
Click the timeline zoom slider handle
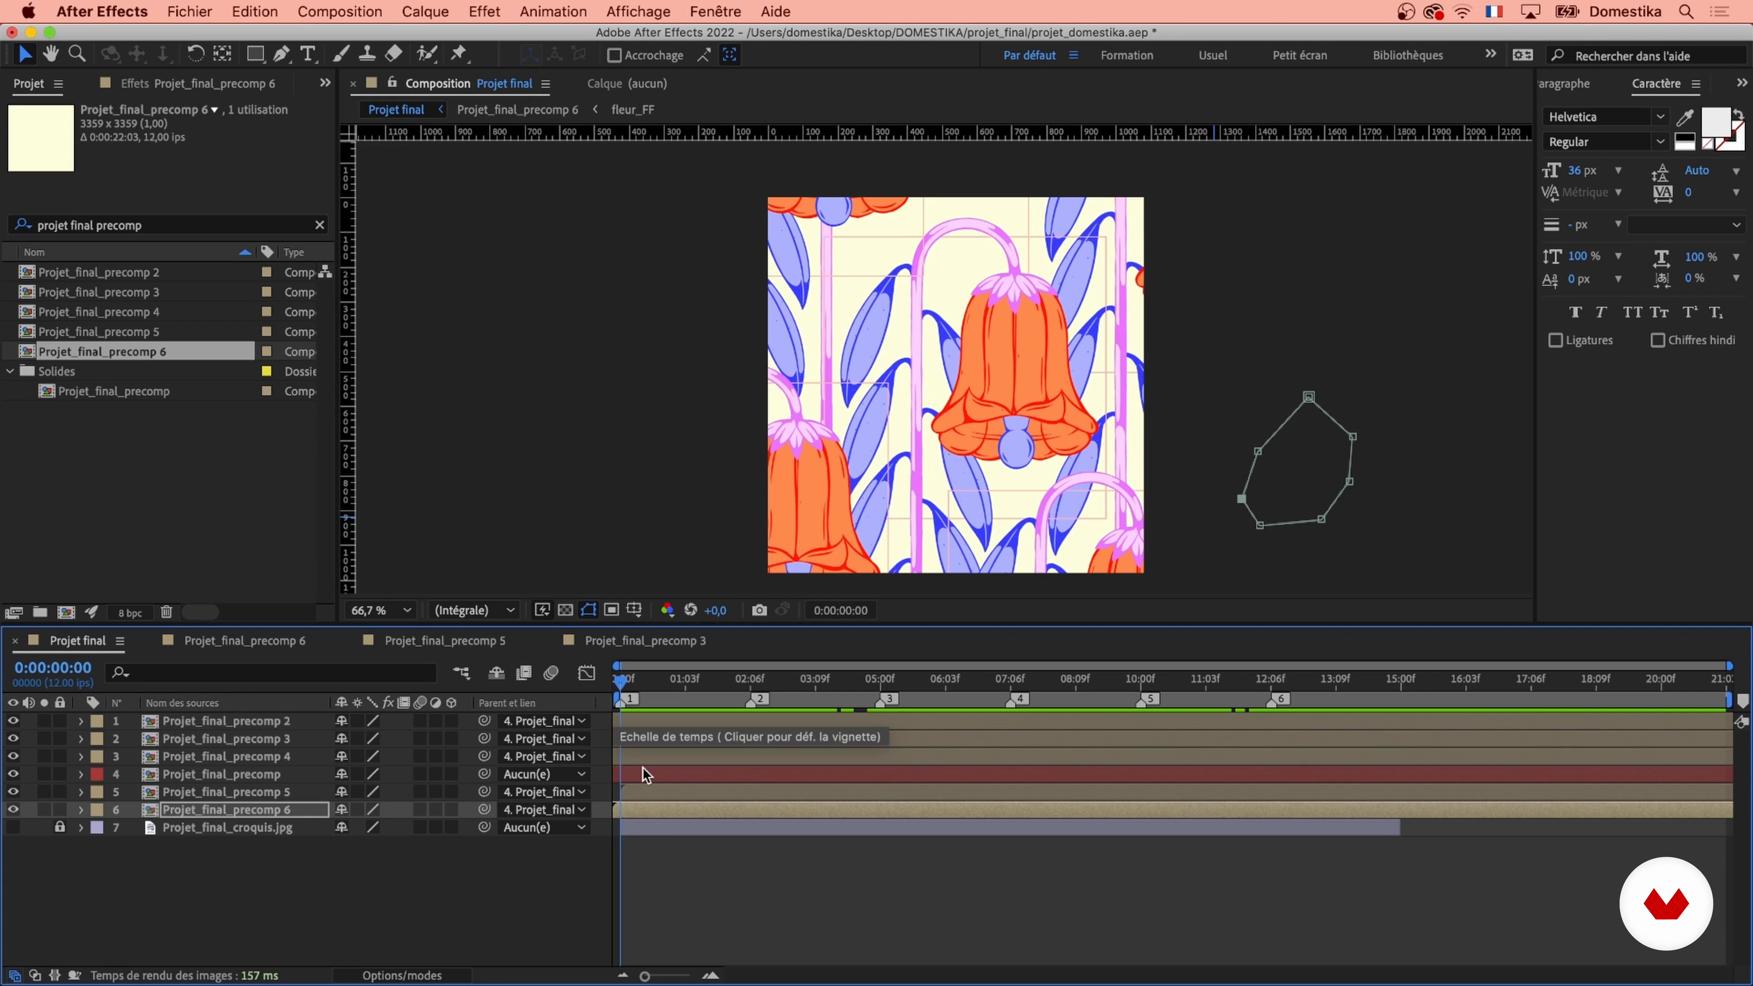[645, 976]
